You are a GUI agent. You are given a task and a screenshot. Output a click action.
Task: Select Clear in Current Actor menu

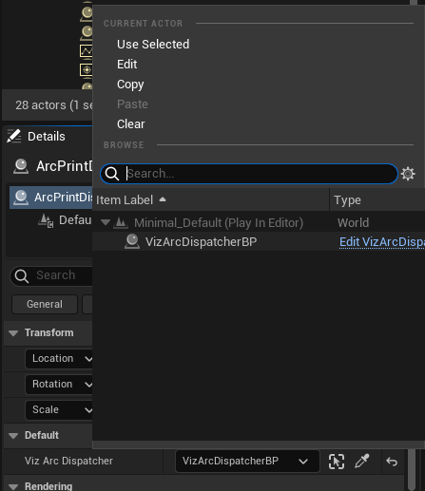[131, 124]
